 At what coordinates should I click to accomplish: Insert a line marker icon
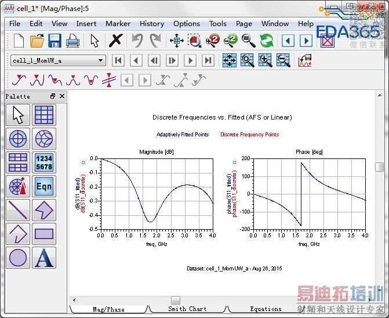pos(109,80)
